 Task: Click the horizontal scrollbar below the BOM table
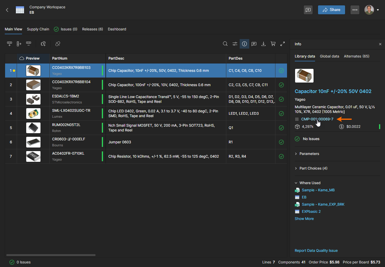(x=51, y=255)
